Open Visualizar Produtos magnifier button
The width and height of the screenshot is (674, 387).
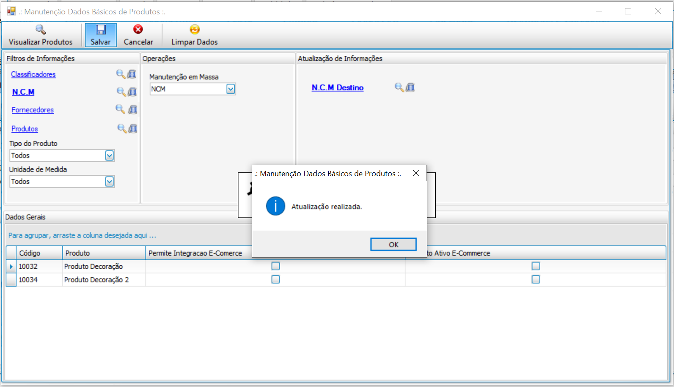coord(41,35)
